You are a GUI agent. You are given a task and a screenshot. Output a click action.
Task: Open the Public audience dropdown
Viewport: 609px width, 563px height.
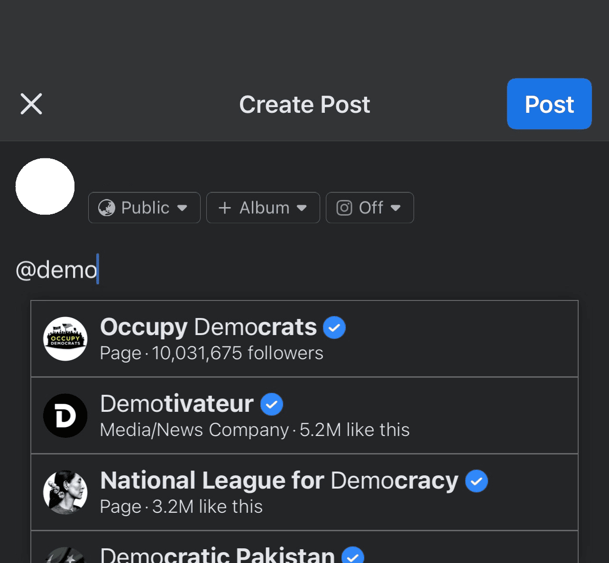coord(144,208)
